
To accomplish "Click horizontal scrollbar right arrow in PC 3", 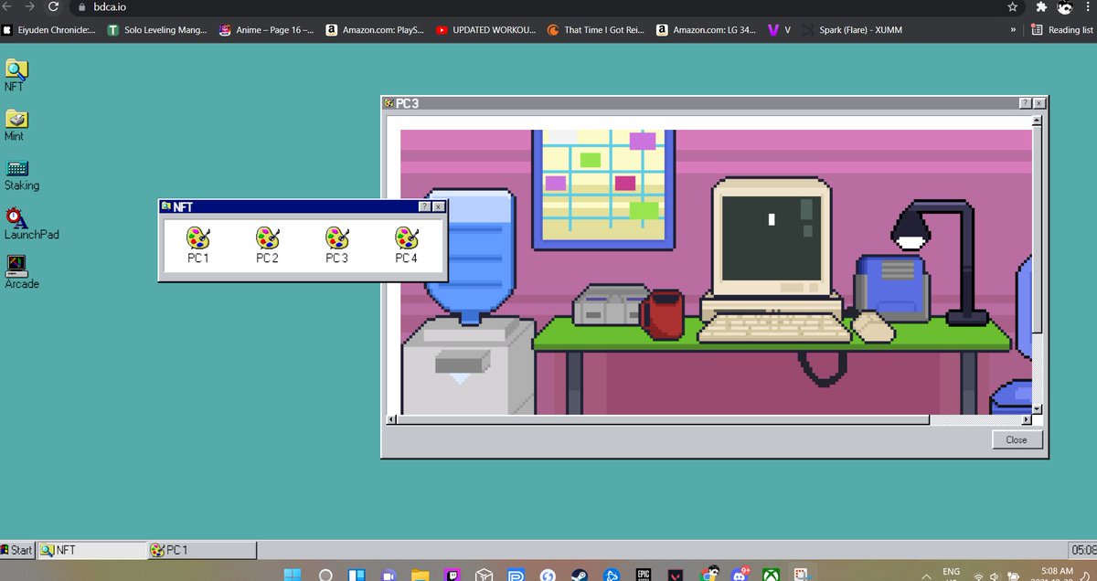I will [x=1027, y=419].
